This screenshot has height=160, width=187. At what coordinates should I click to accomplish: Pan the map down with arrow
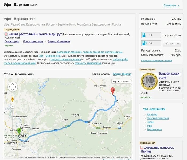click(x=13, y=90)
